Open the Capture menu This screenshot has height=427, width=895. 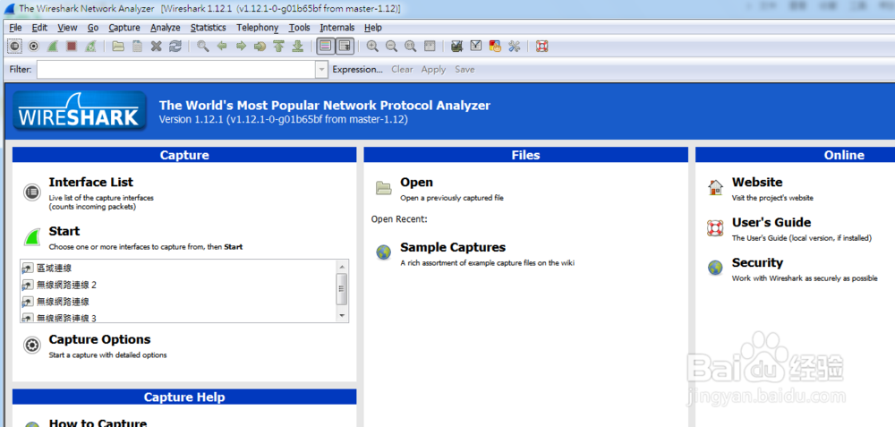pyautogui.click(x=124, y=28)
